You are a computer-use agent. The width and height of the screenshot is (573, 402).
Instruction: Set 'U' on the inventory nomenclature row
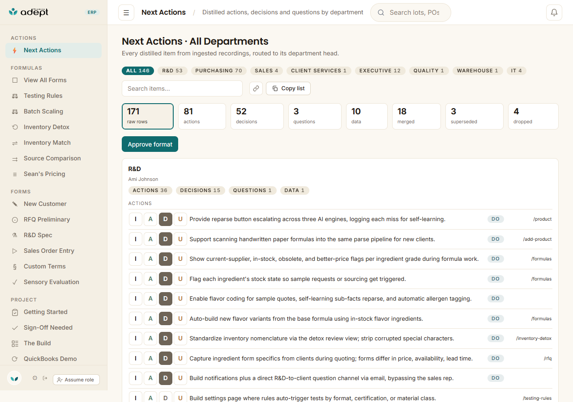click(x=180, y=338)
